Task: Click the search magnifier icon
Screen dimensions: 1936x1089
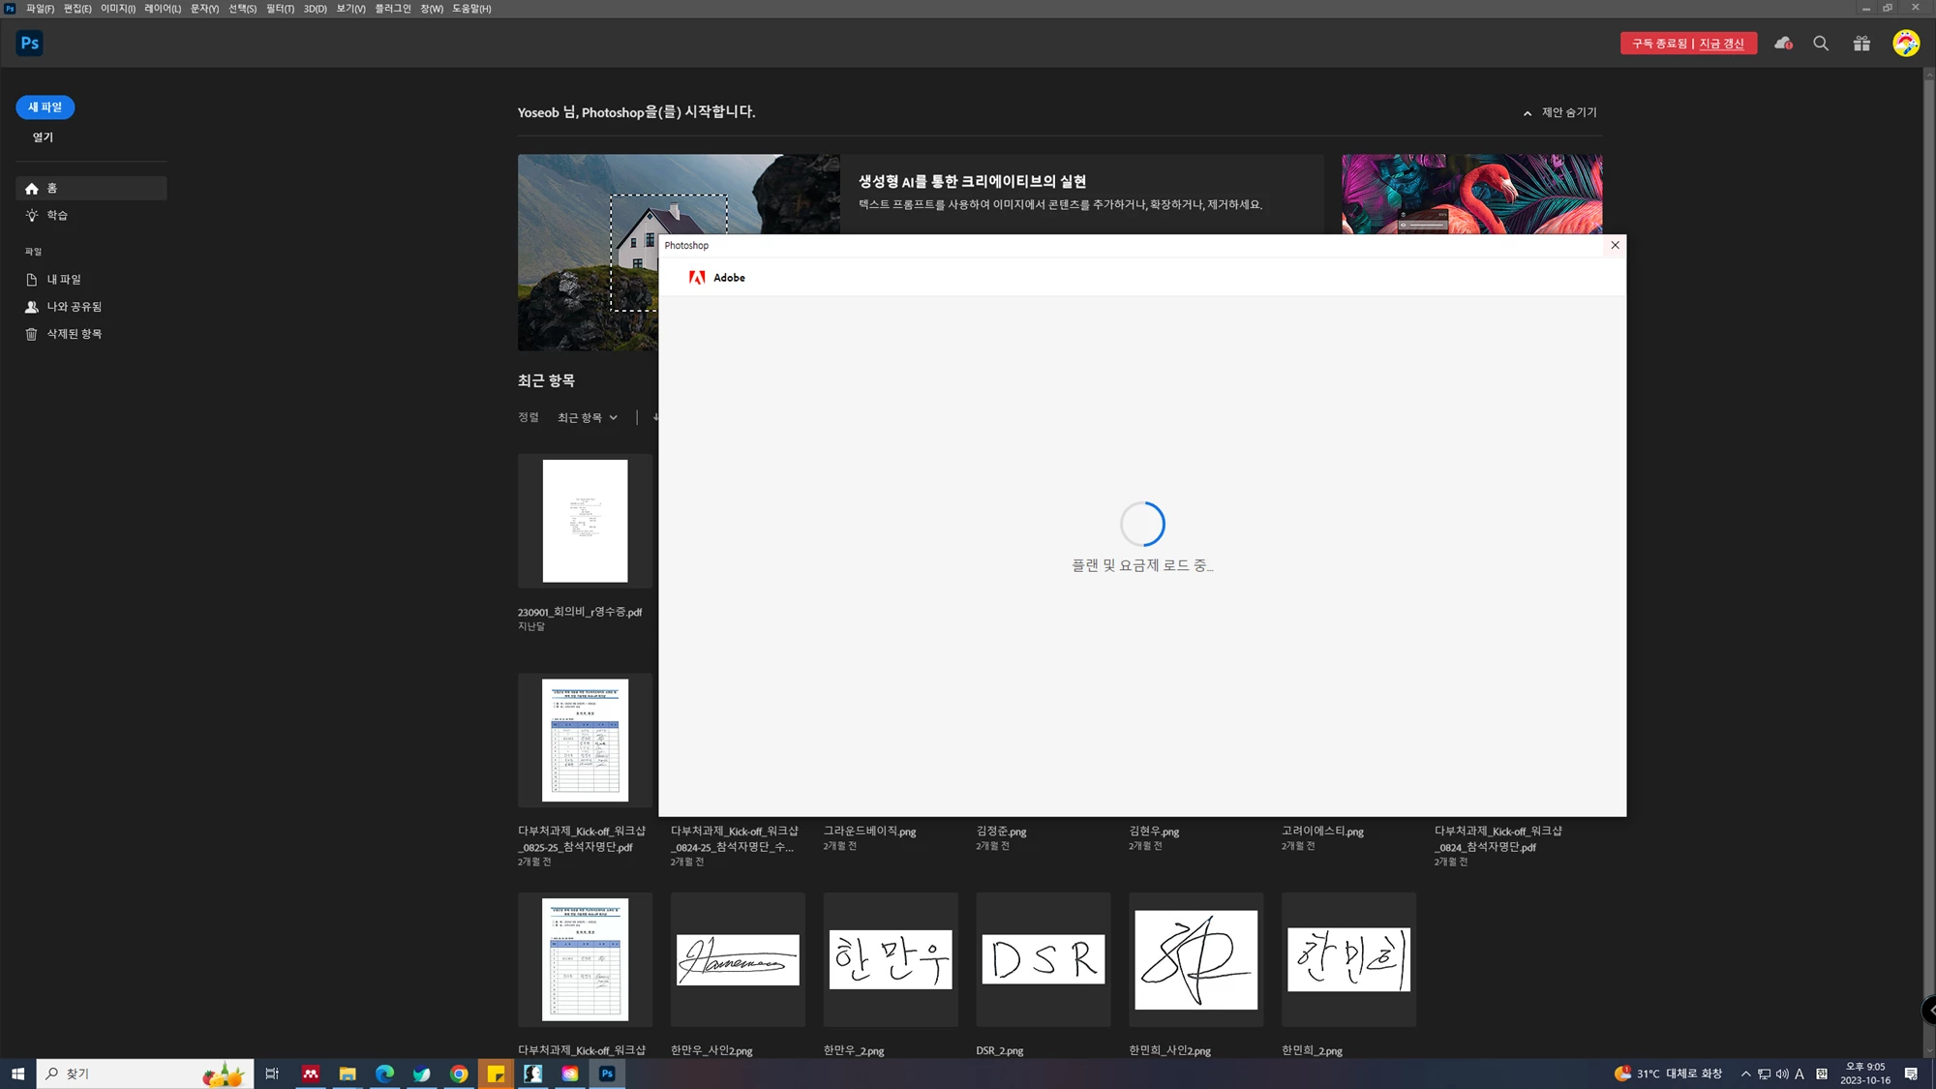Action: [x=1821, y=44]
